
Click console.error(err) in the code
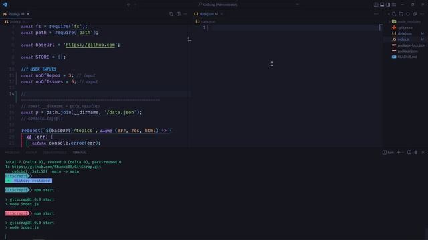[x=74, y=143]
